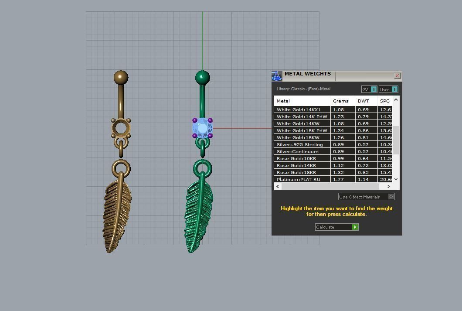Select Rose Gold:14KR row
Screen dimensions: 462x311
point(333,165)
